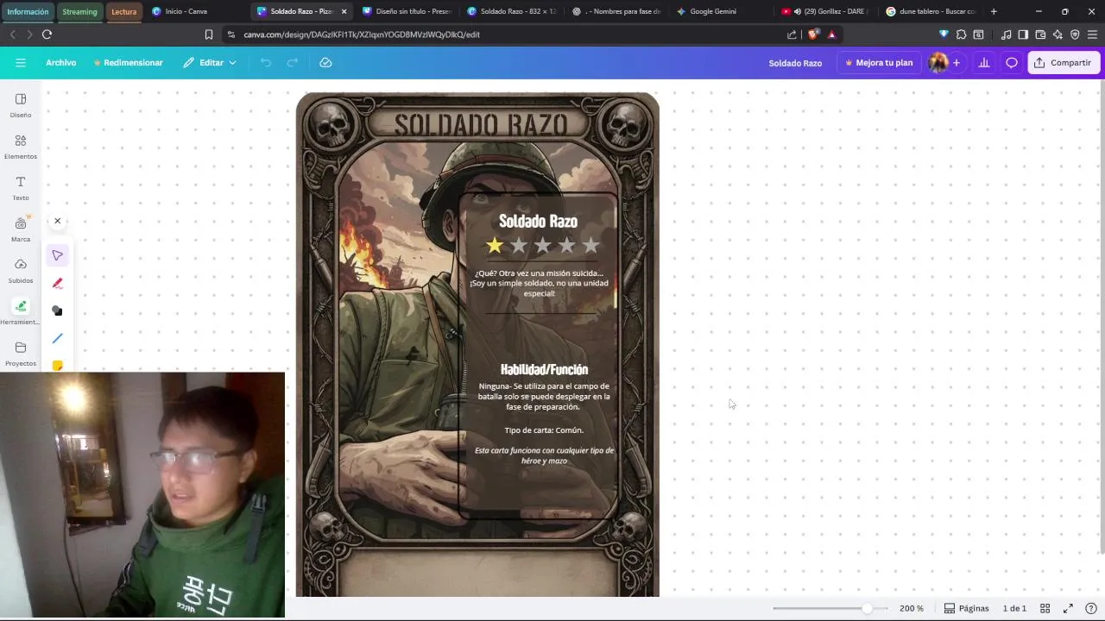Click the 1 de 1 page indicator

click(1014, 608)
